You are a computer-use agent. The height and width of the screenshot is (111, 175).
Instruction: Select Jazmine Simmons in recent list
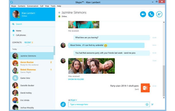(32, 56)
